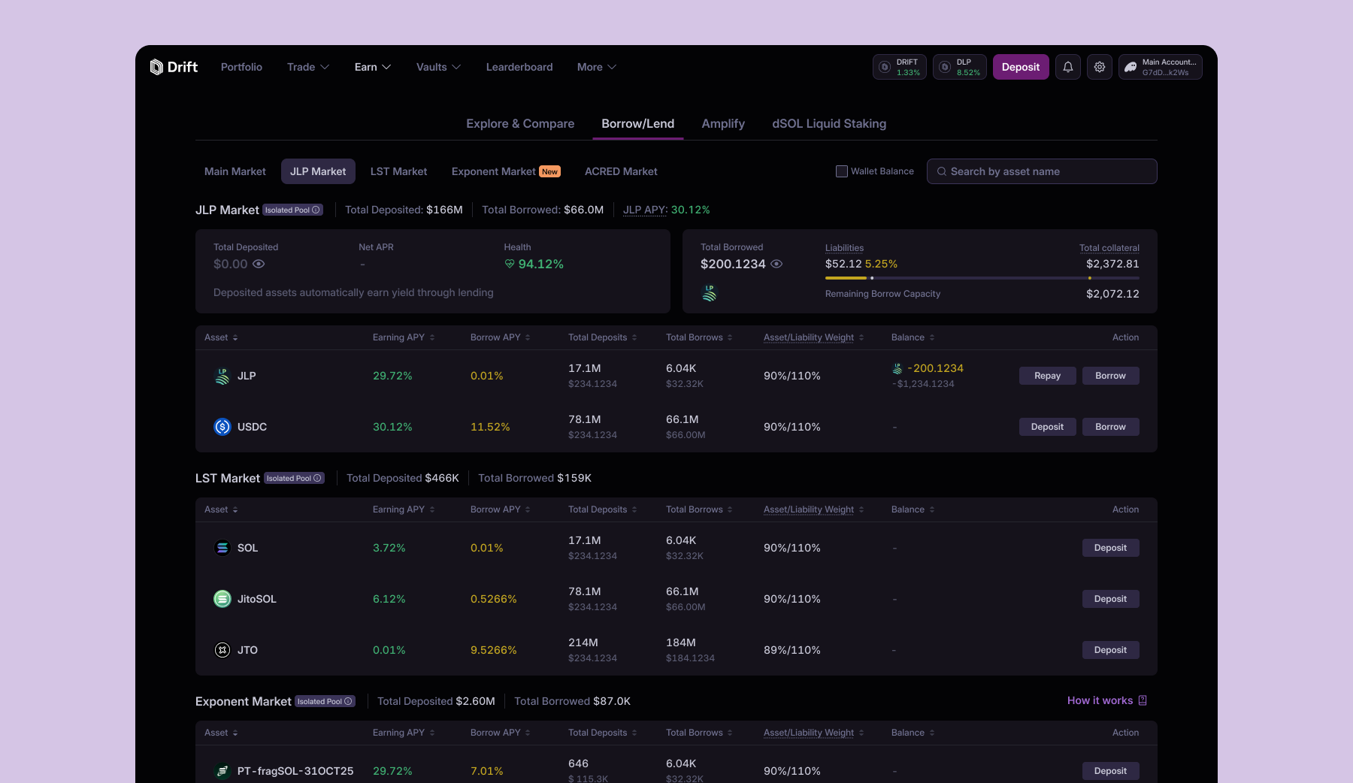
Task: Expand the More menu
Action: point(597,67)
